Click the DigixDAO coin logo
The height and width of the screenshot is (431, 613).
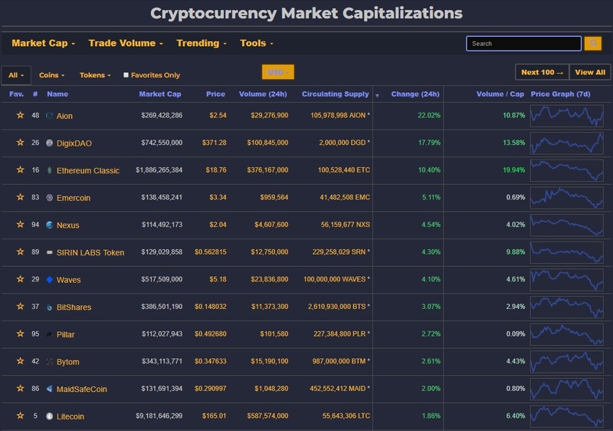[49, 143]
